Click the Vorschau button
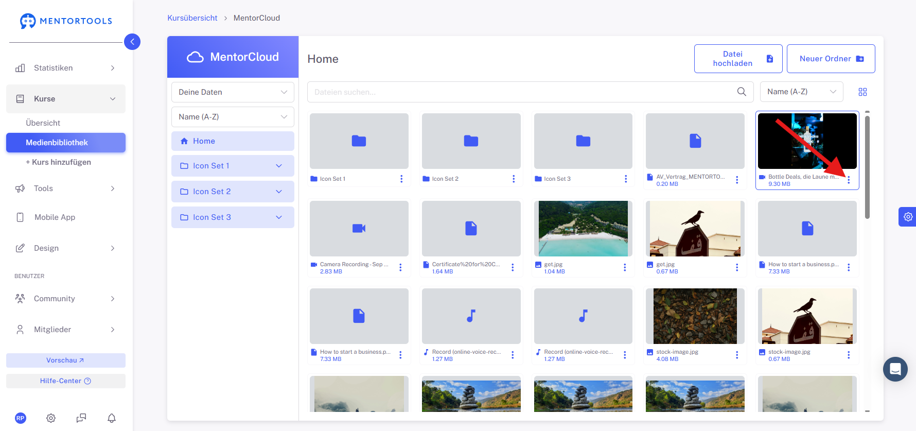Viewport: 916px width, 431px height. point(66,360)
